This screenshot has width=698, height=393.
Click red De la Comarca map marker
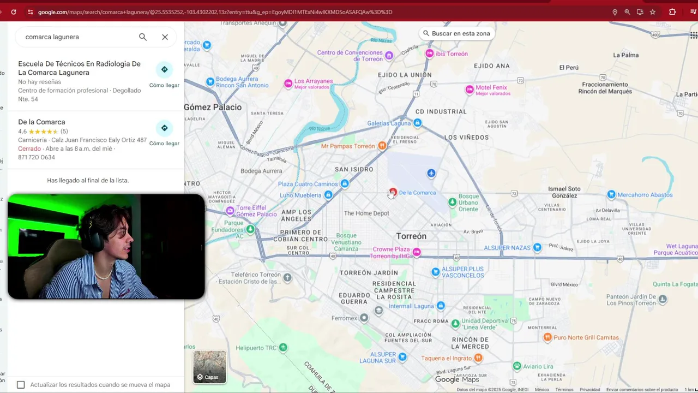coord(393,192)
